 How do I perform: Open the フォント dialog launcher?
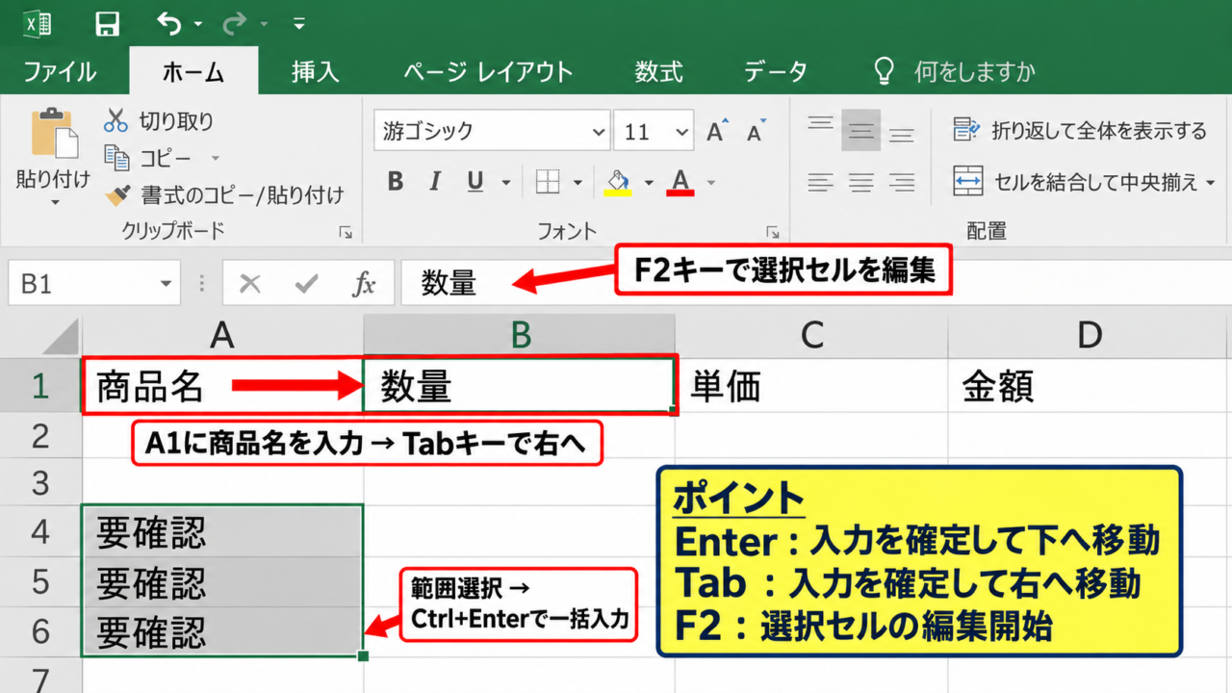(x=772, y=232)
